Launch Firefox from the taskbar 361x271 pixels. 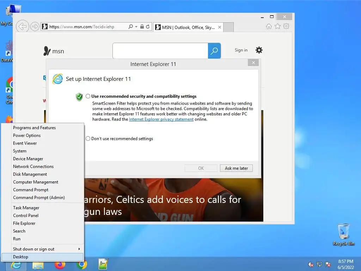pos(60,265)
